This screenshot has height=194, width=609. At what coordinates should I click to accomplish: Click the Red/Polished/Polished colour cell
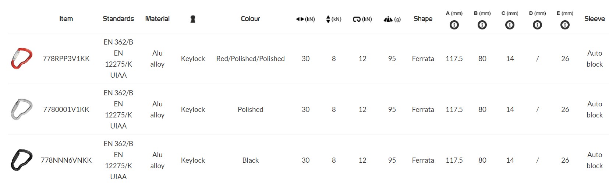coord(250,59)
